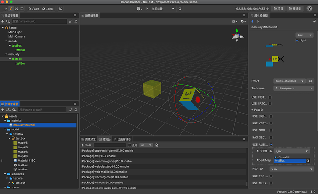The width and height of the screenshot is (318, 194).
Task: Switch to the 控制台 console tab
Action: coord(105,139)
